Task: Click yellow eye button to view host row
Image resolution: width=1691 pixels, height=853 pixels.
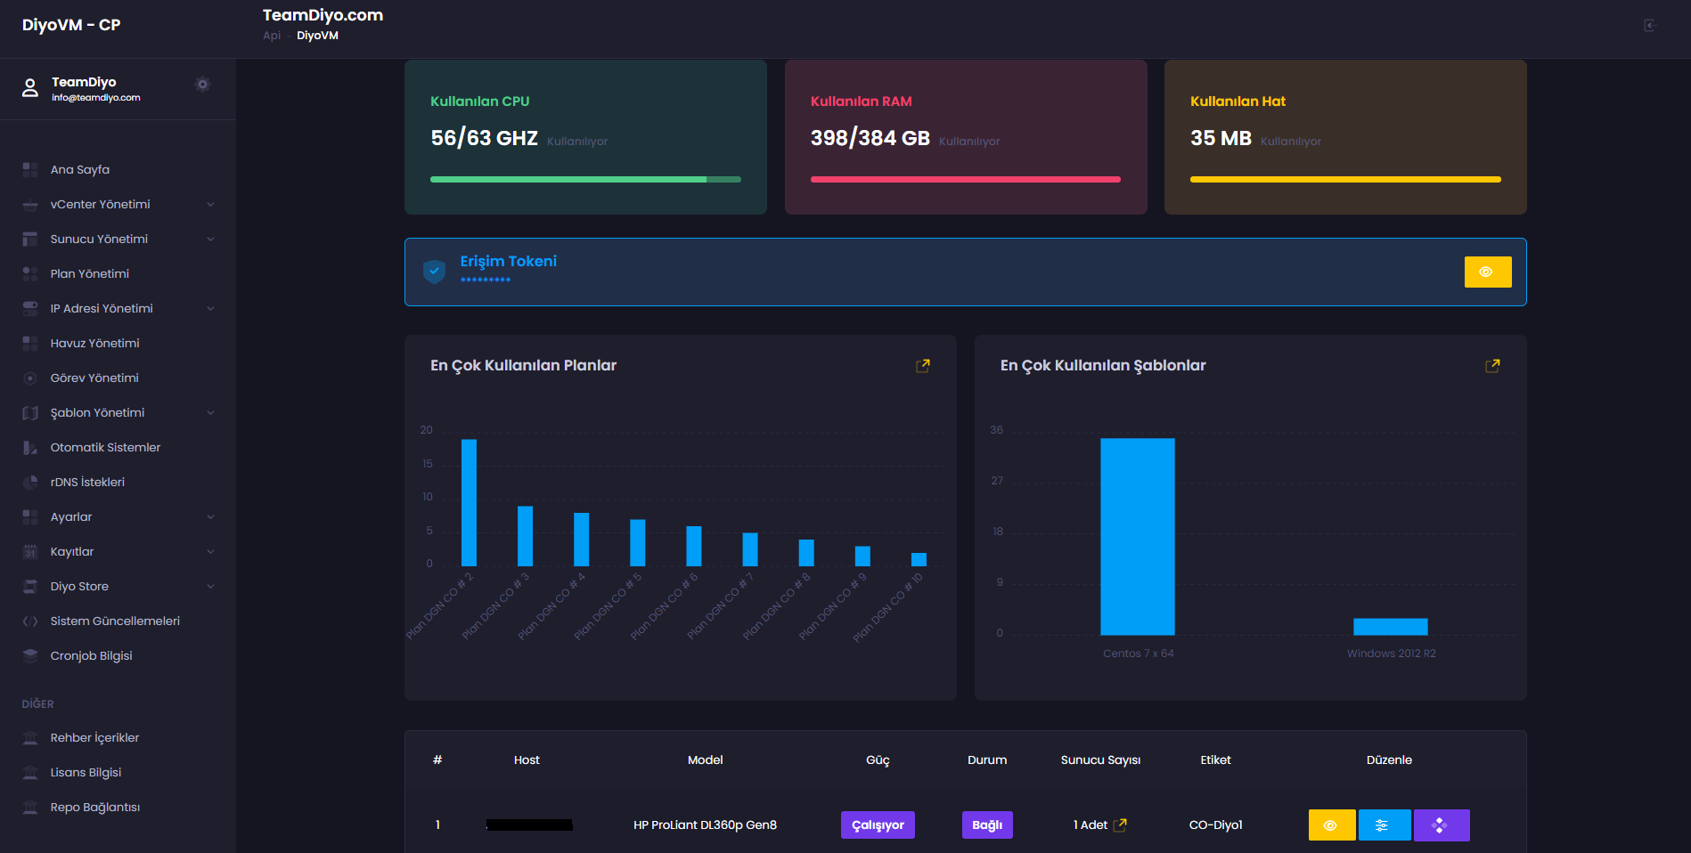Action: pyautogui.click(x=1331, y=825)
